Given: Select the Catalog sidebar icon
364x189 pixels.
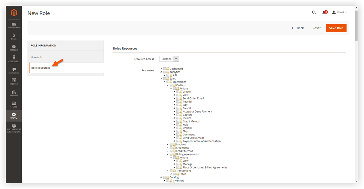Looking at the screenshot, I should (14, 48).
